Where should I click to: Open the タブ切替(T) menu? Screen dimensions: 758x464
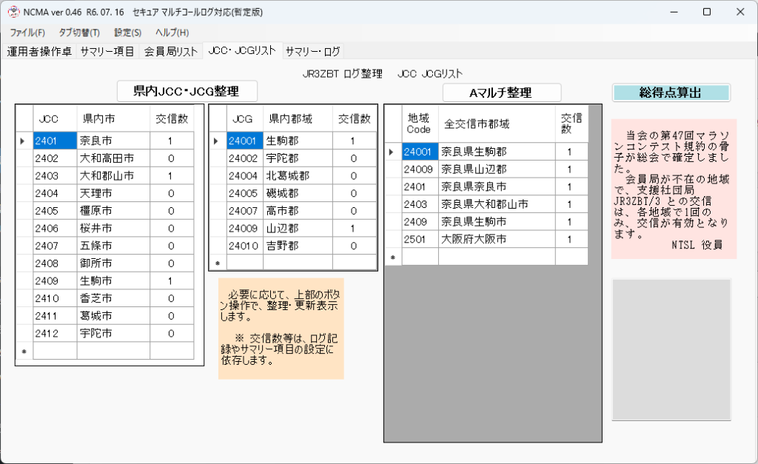click(79, 33)
